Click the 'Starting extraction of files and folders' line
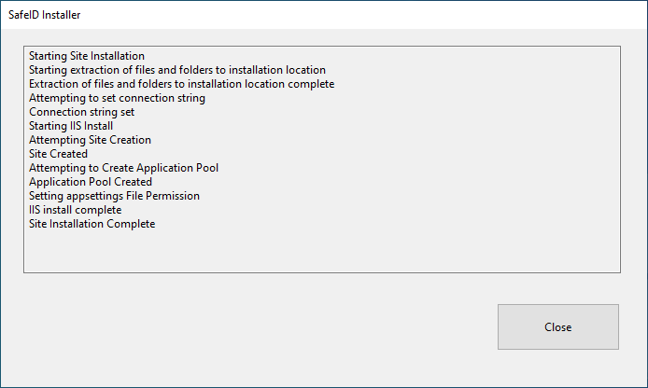The width and height of the screenshot is (648, 388). (177, 70)
